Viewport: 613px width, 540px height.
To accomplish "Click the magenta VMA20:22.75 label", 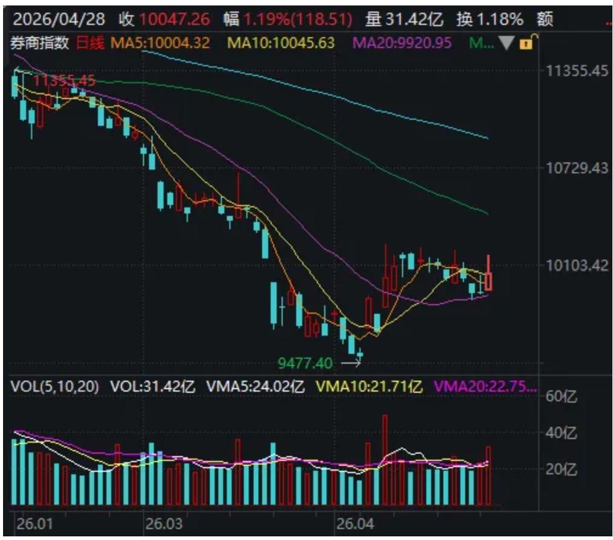I will [485, 386].
